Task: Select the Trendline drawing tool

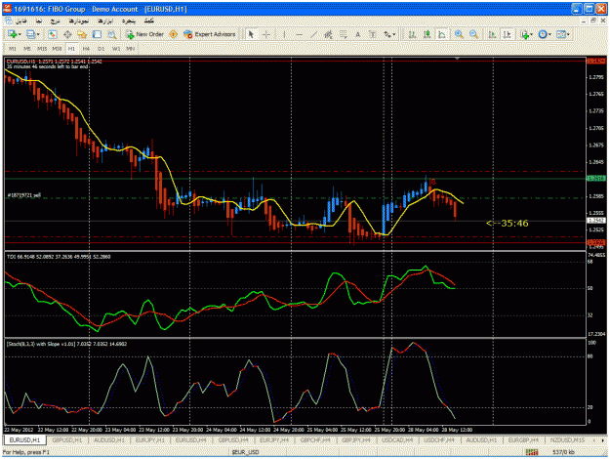Action: coord(313,34)
